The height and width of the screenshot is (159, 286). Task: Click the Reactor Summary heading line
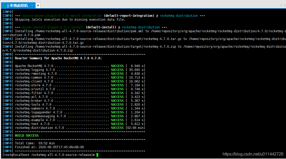tap(52, 58)
